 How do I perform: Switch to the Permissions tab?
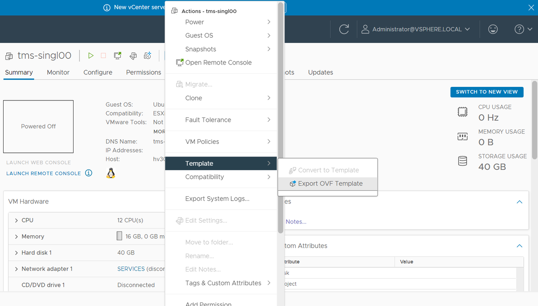pyautogui.click(x=143, y=72)
